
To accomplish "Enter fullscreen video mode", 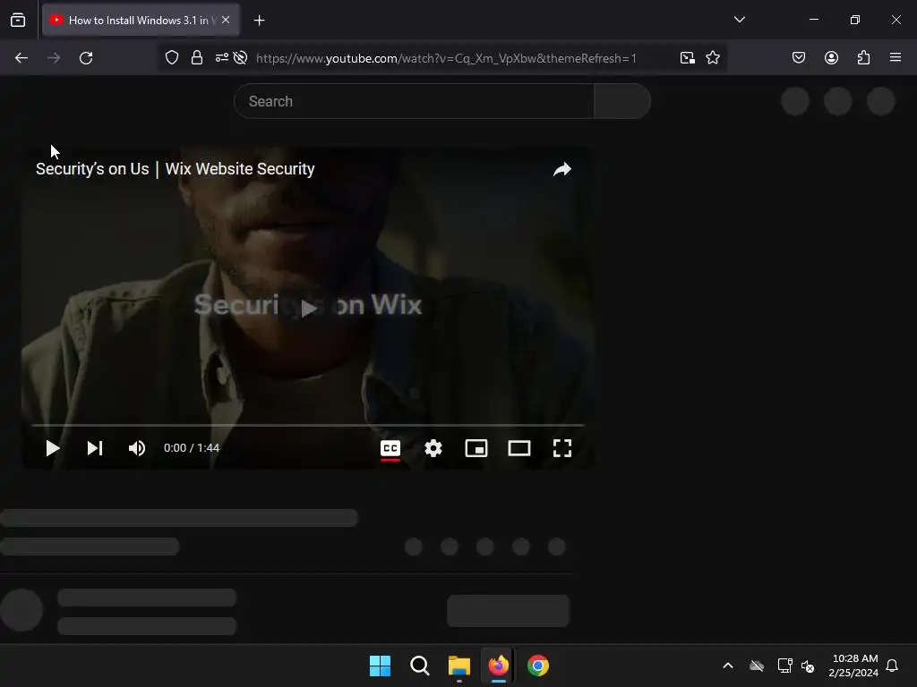I will point(562,448).
